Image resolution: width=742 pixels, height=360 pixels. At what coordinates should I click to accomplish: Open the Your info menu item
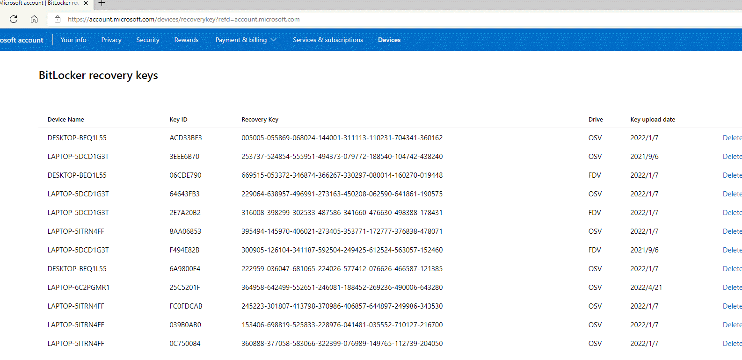click(73, 40)
